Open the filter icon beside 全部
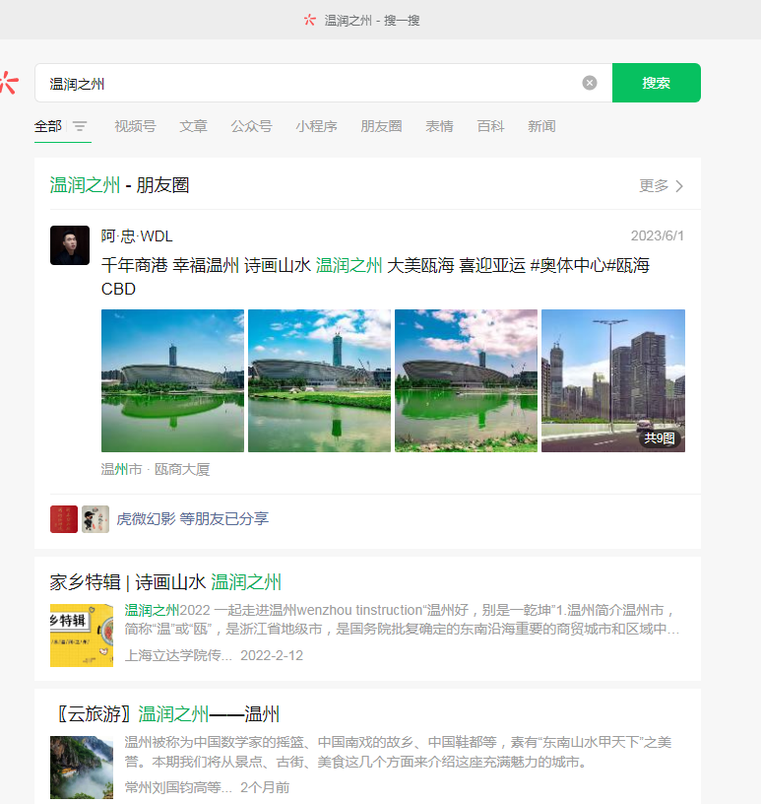Screen dimensions: 761x804 80,126
